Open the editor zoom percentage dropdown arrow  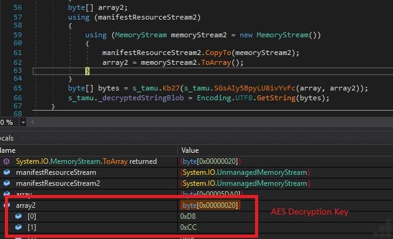point(23,122)
